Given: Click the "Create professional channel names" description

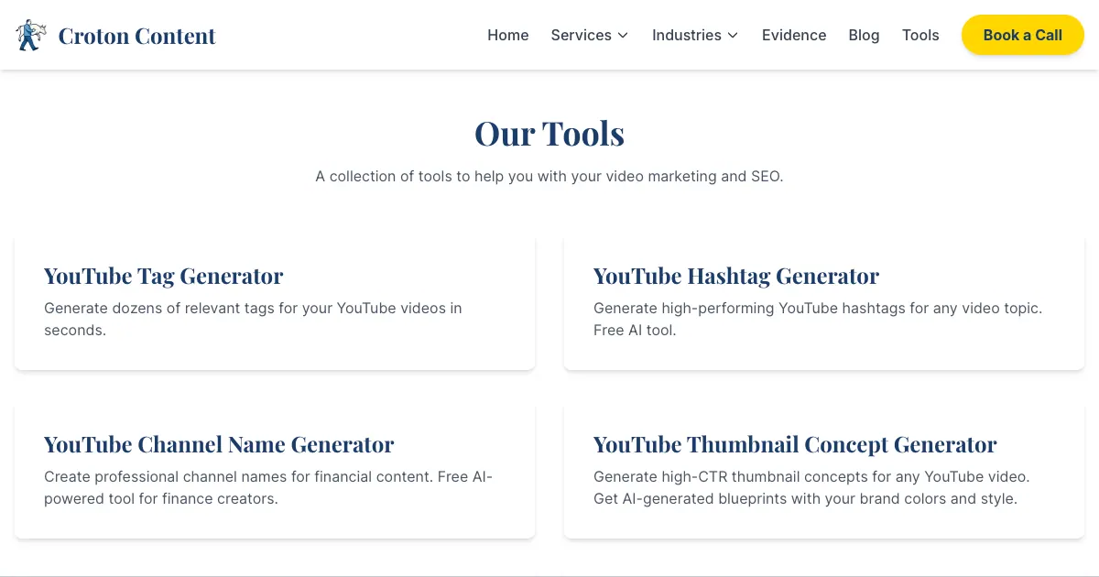Looking at the screenshot, I should (268, 487).
